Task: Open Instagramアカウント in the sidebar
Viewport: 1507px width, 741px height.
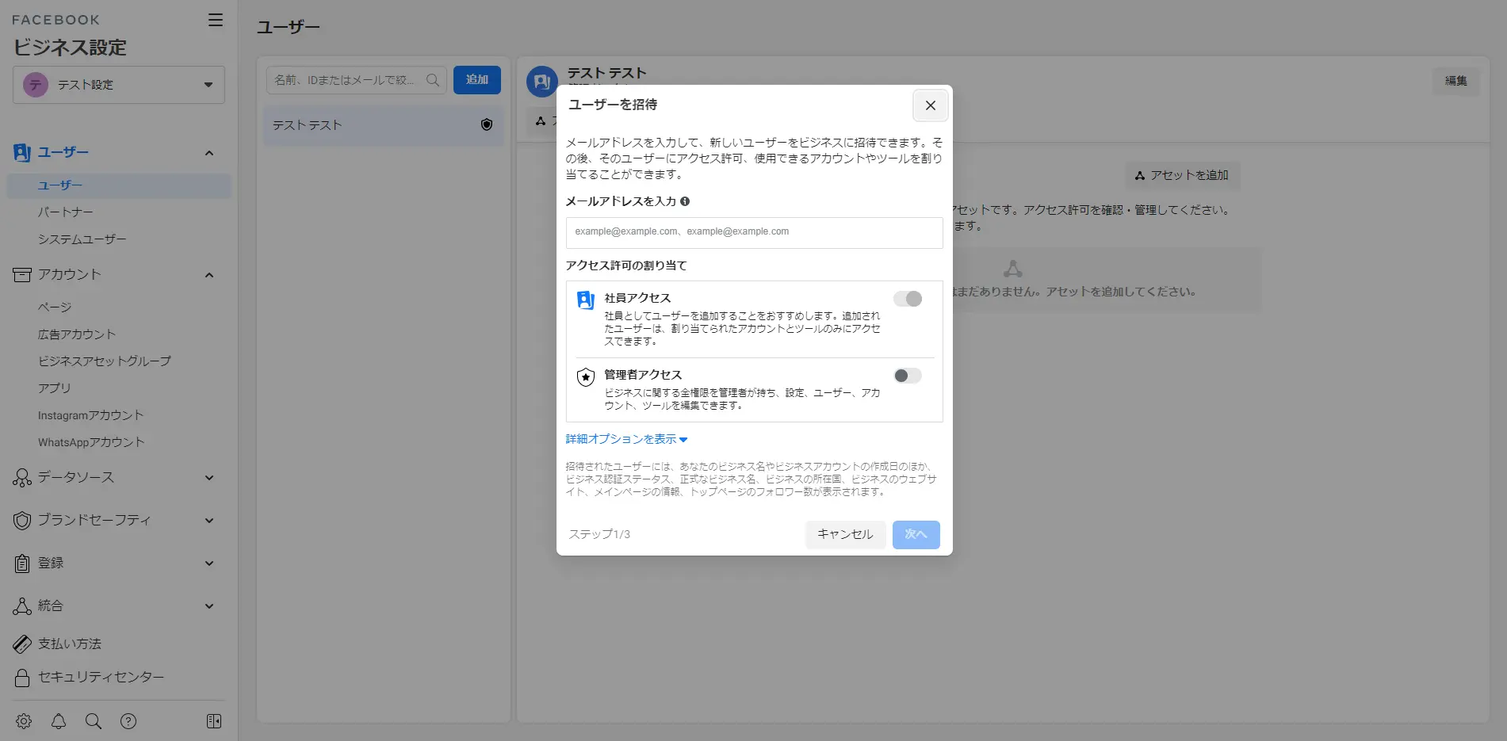Action: point(91,415)
